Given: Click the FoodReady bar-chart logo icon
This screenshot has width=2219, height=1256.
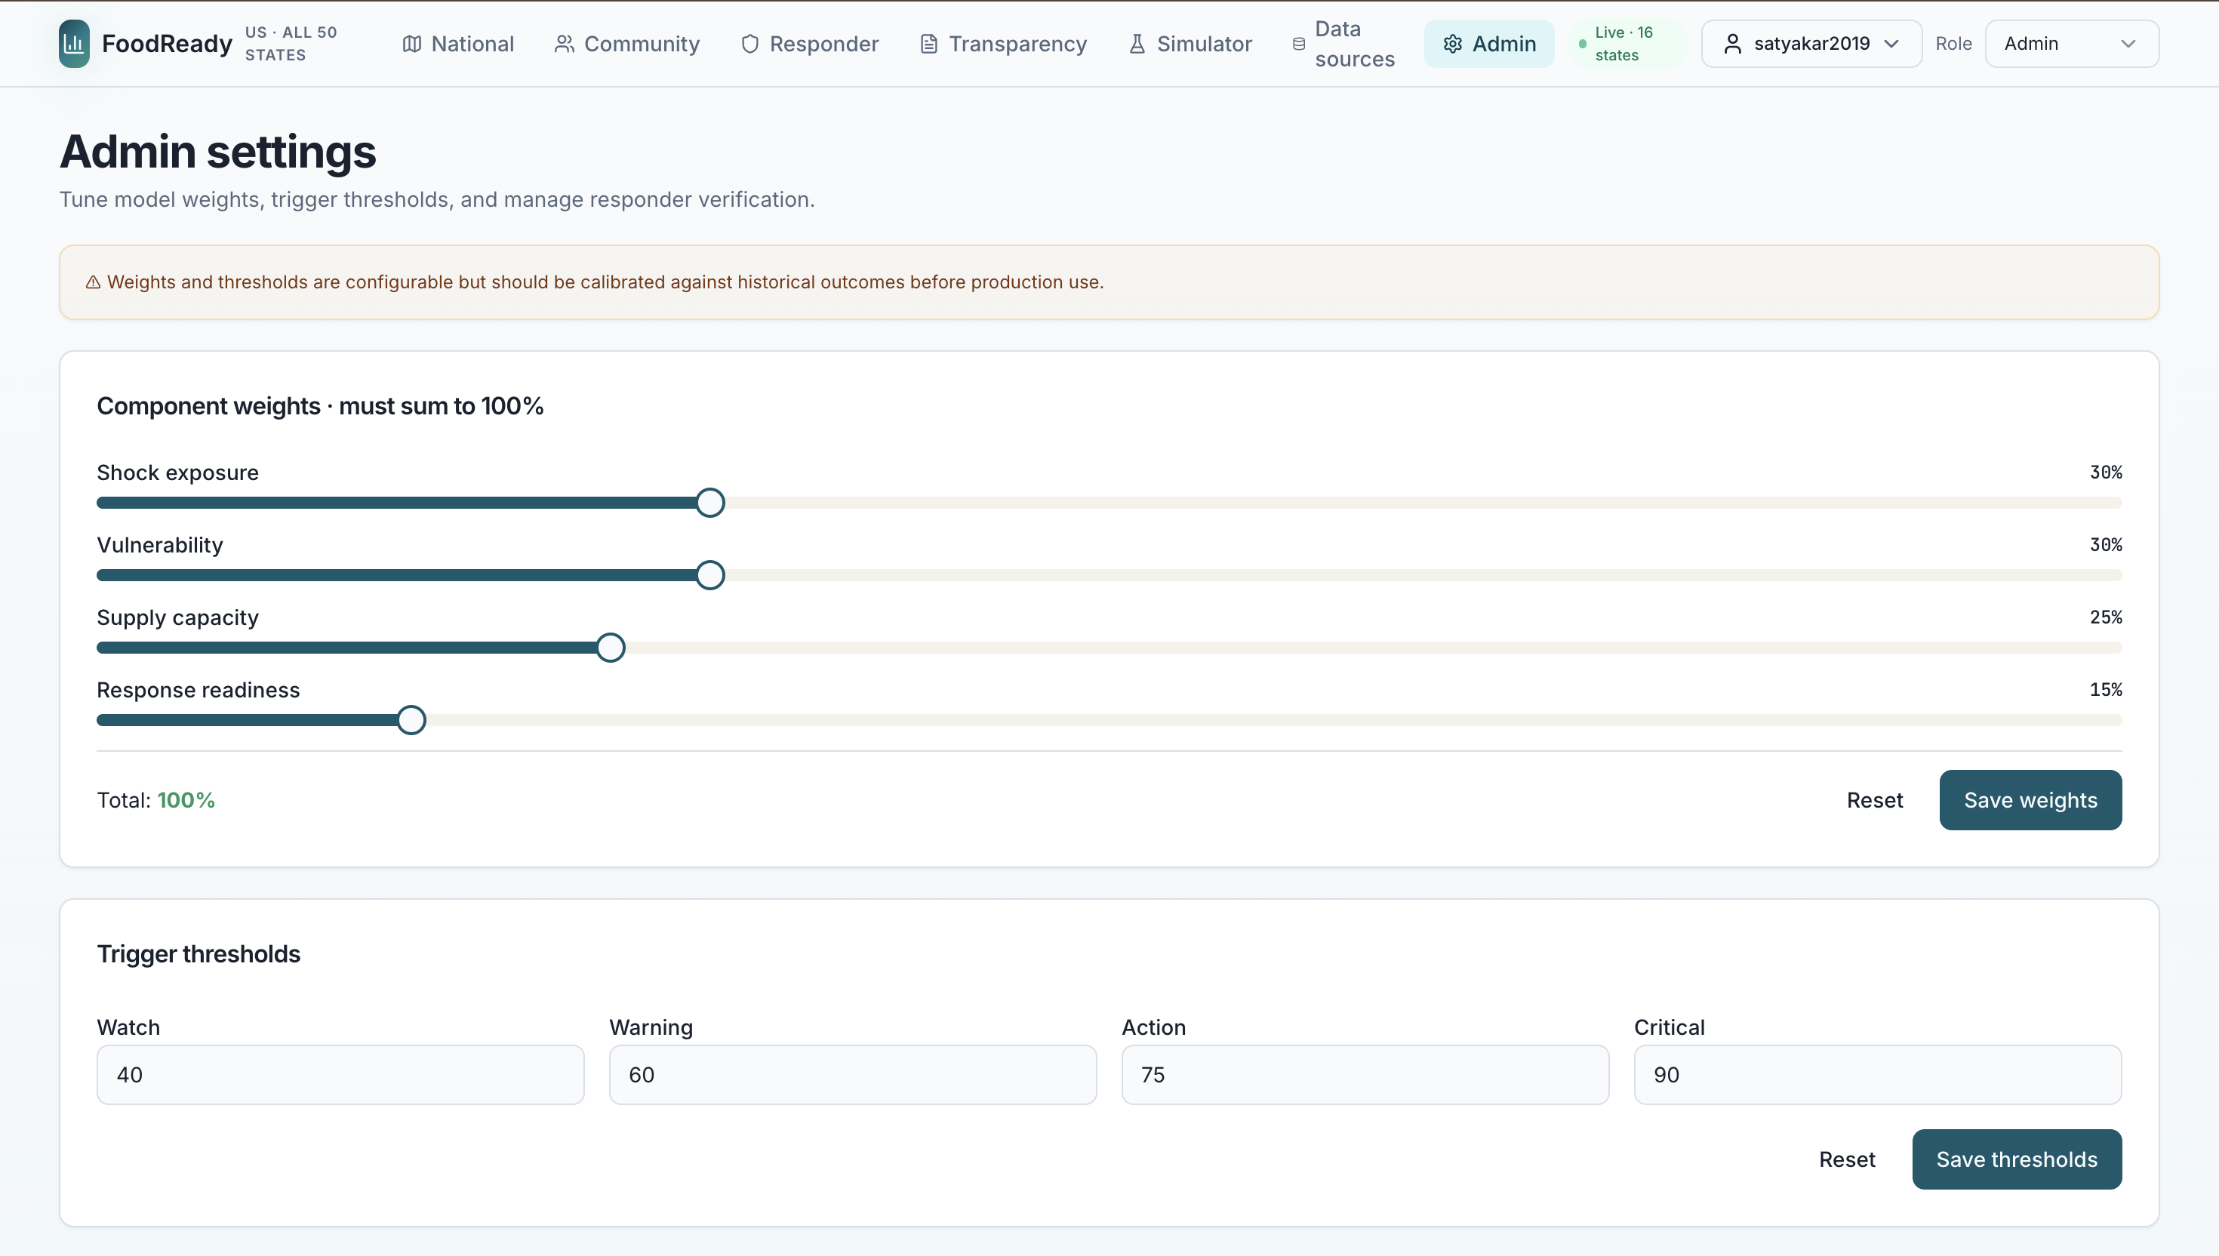Looking at the screenshot, I should click(x=74, y=43).
